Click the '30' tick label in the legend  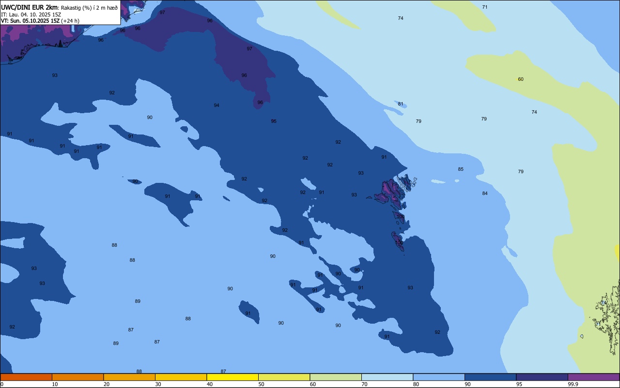158,384
